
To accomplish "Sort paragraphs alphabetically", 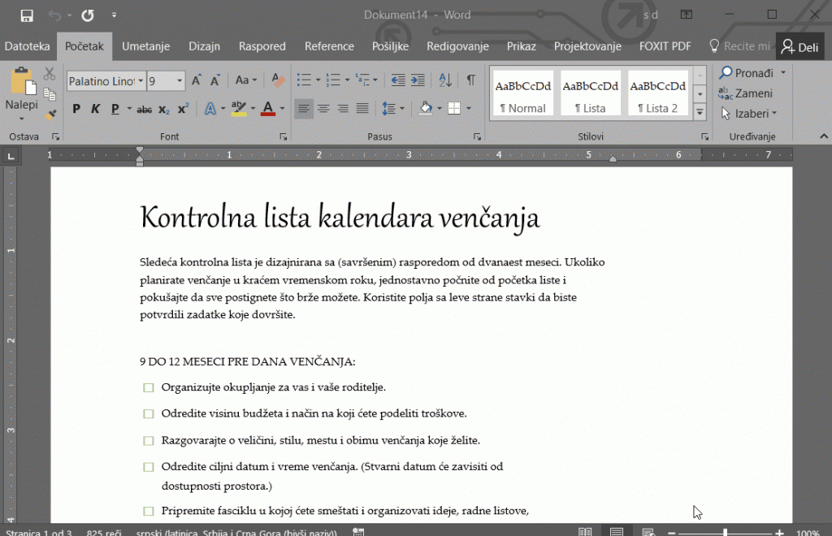I will tap(445, 80).
